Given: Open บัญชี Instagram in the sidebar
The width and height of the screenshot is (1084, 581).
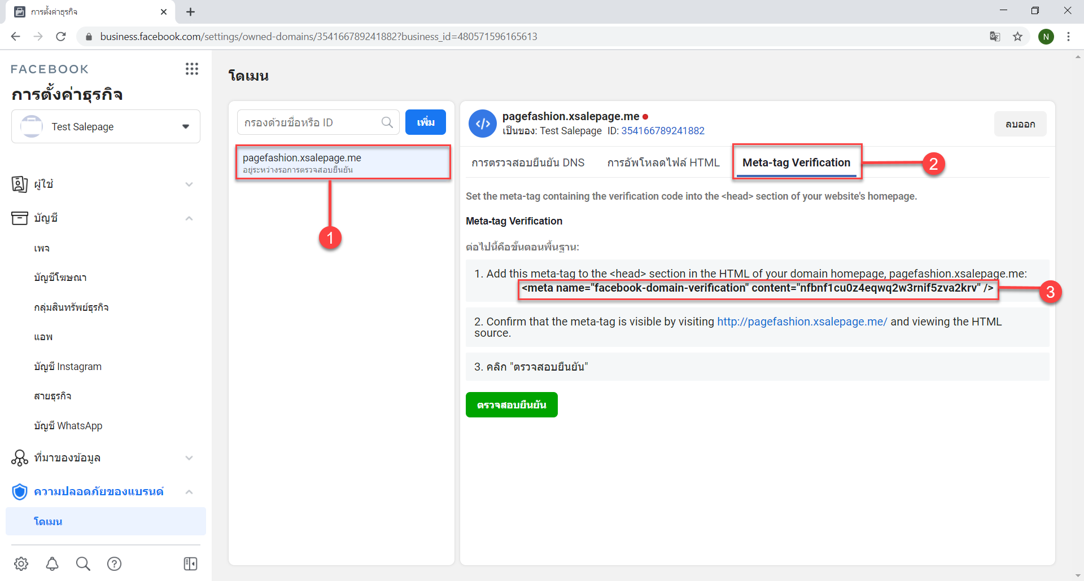Looking at the screenshot, I should coord(68,367).
